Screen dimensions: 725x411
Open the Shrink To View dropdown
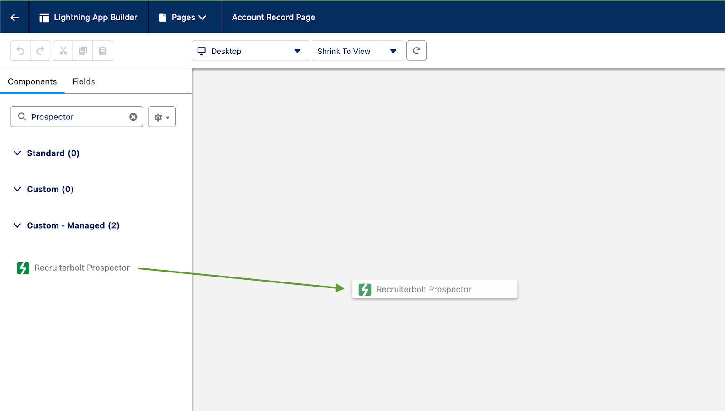(x=358, y=51)
